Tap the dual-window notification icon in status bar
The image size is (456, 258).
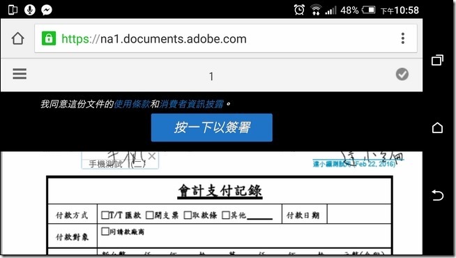coord(13,10)
